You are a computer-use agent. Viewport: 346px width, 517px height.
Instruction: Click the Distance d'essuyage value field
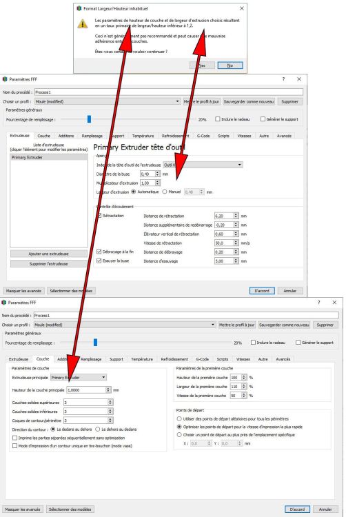(x=224, y=261)
